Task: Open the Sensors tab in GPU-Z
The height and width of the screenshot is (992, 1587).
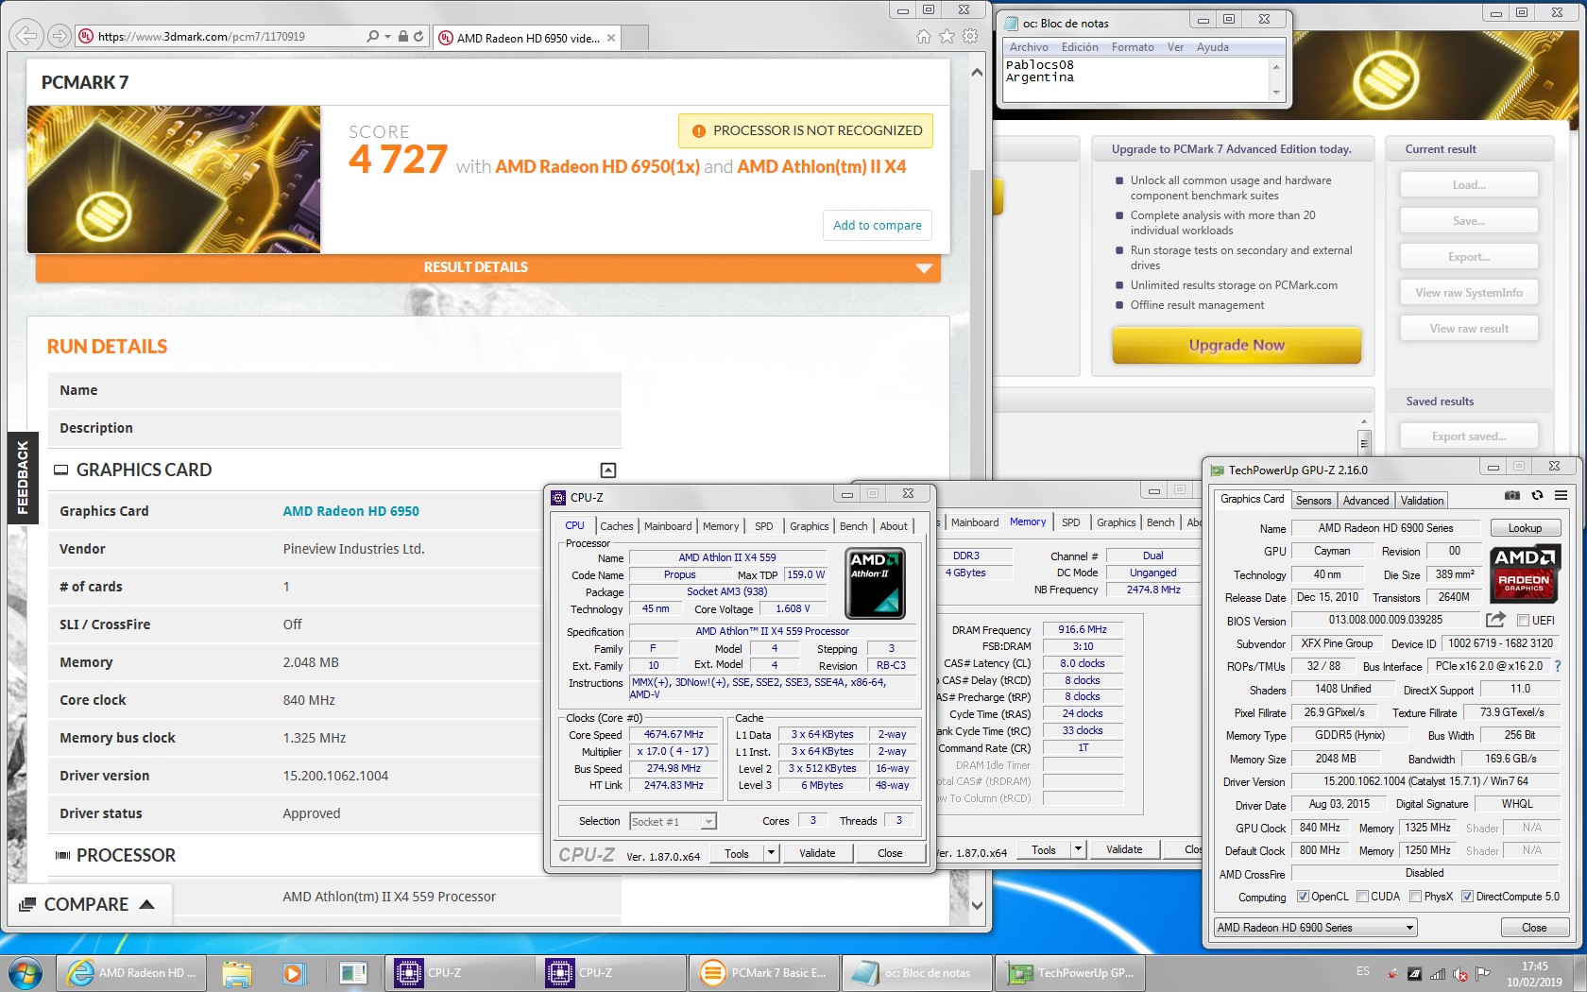Action: click(x=1313, y=501)
